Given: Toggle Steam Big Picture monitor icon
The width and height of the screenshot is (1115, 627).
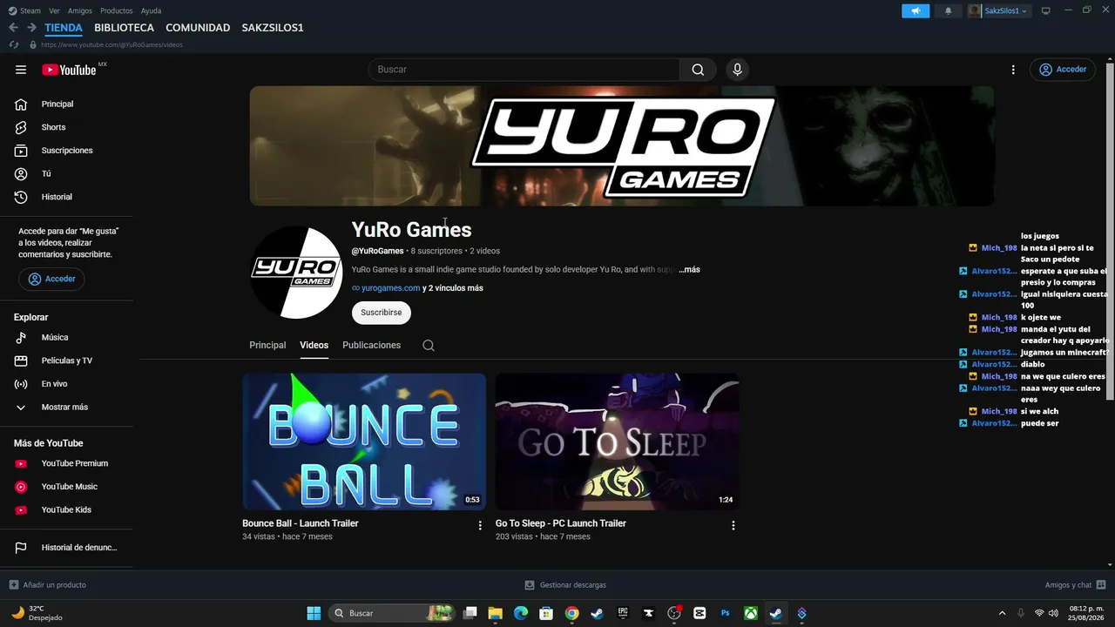Looking at the screenshot, I should [x=1046, y=10].
